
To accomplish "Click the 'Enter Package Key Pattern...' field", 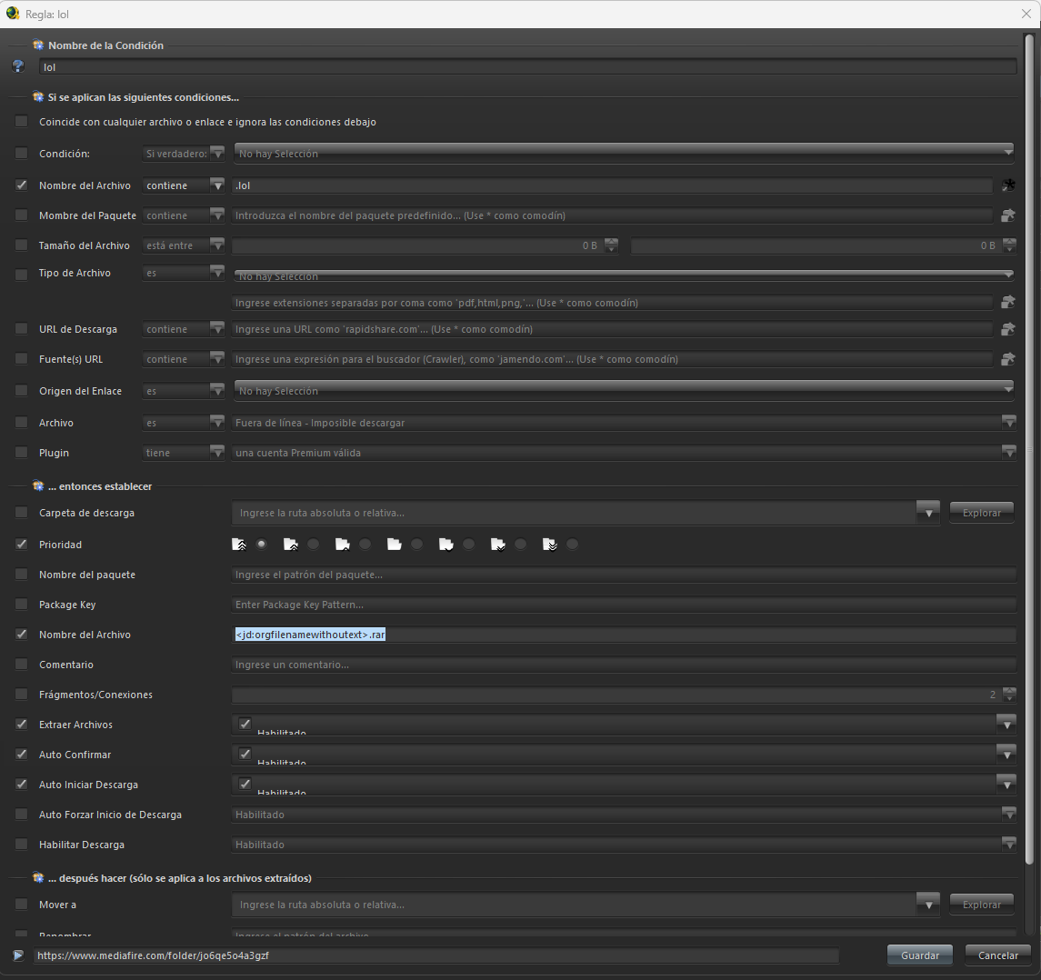I will click(x=624, y=605).
